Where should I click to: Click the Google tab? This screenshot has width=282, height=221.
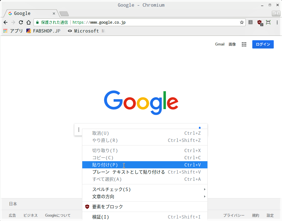32,14
